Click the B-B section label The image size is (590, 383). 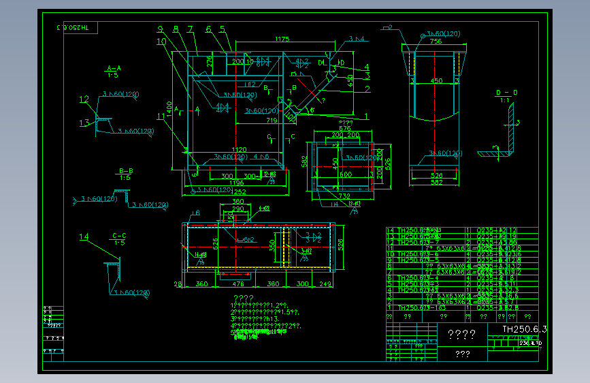pyautogui.click(x=126, y=171)
